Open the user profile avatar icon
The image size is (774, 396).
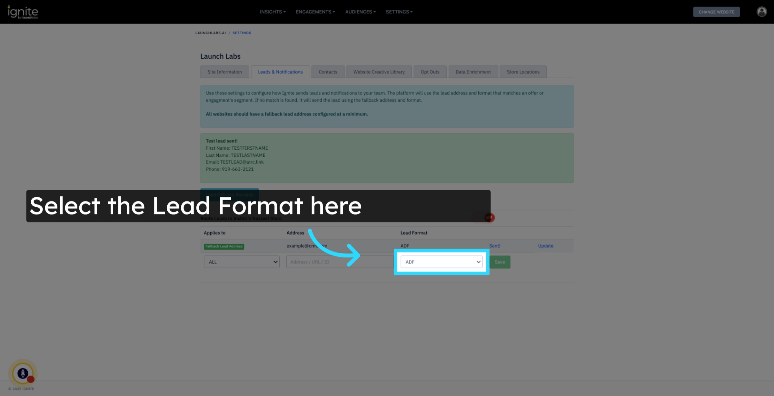(x=761, y=12)
